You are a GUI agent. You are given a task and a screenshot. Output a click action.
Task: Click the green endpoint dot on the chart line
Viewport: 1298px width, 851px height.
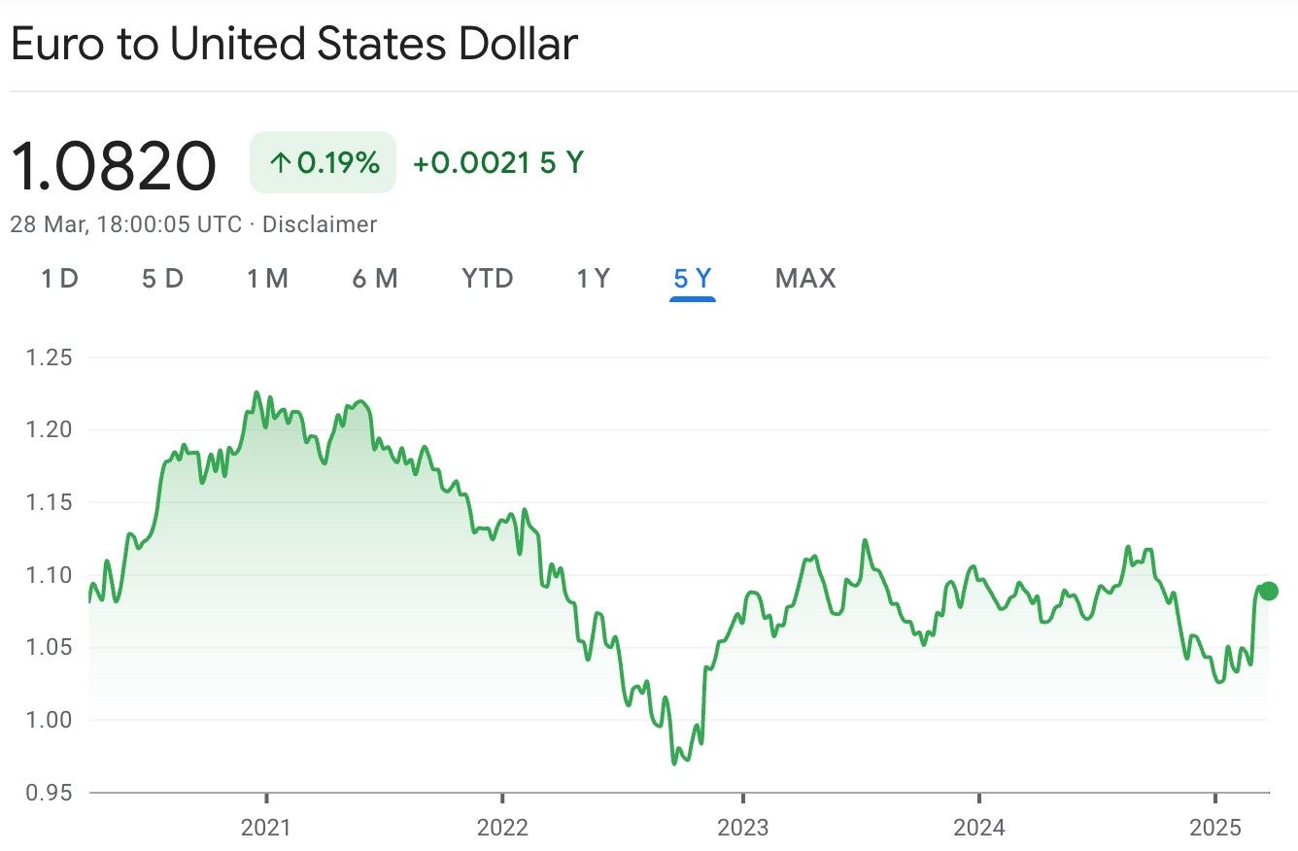click(1268, 592)
